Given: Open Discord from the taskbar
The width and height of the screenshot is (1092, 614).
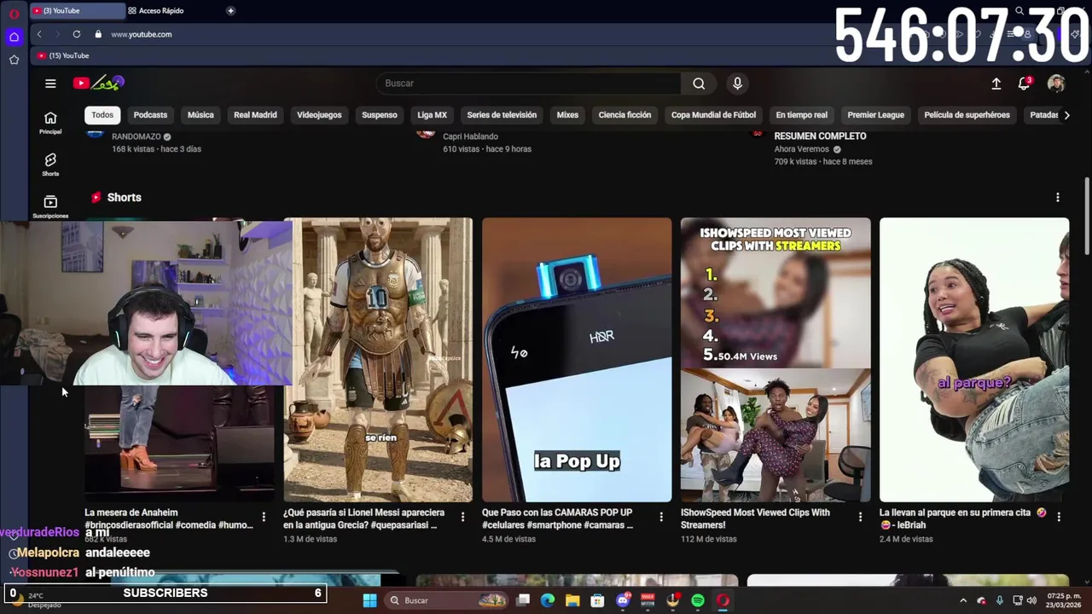Looking at the screenshot, I should [x=623, y=600].
